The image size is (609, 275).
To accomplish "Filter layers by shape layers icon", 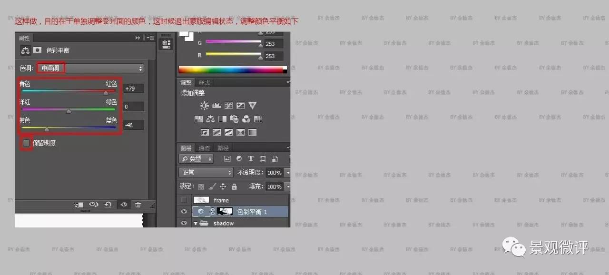I will coord(263,159).
